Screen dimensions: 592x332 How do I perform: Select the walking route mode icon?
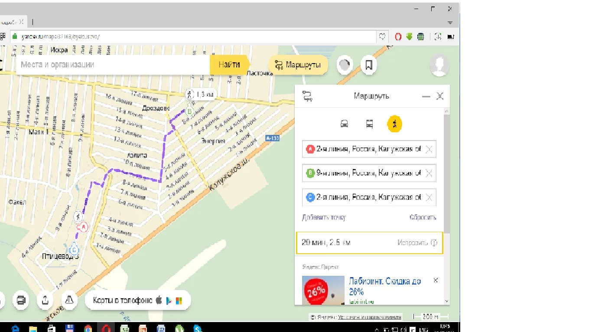[x=394, y=124]
